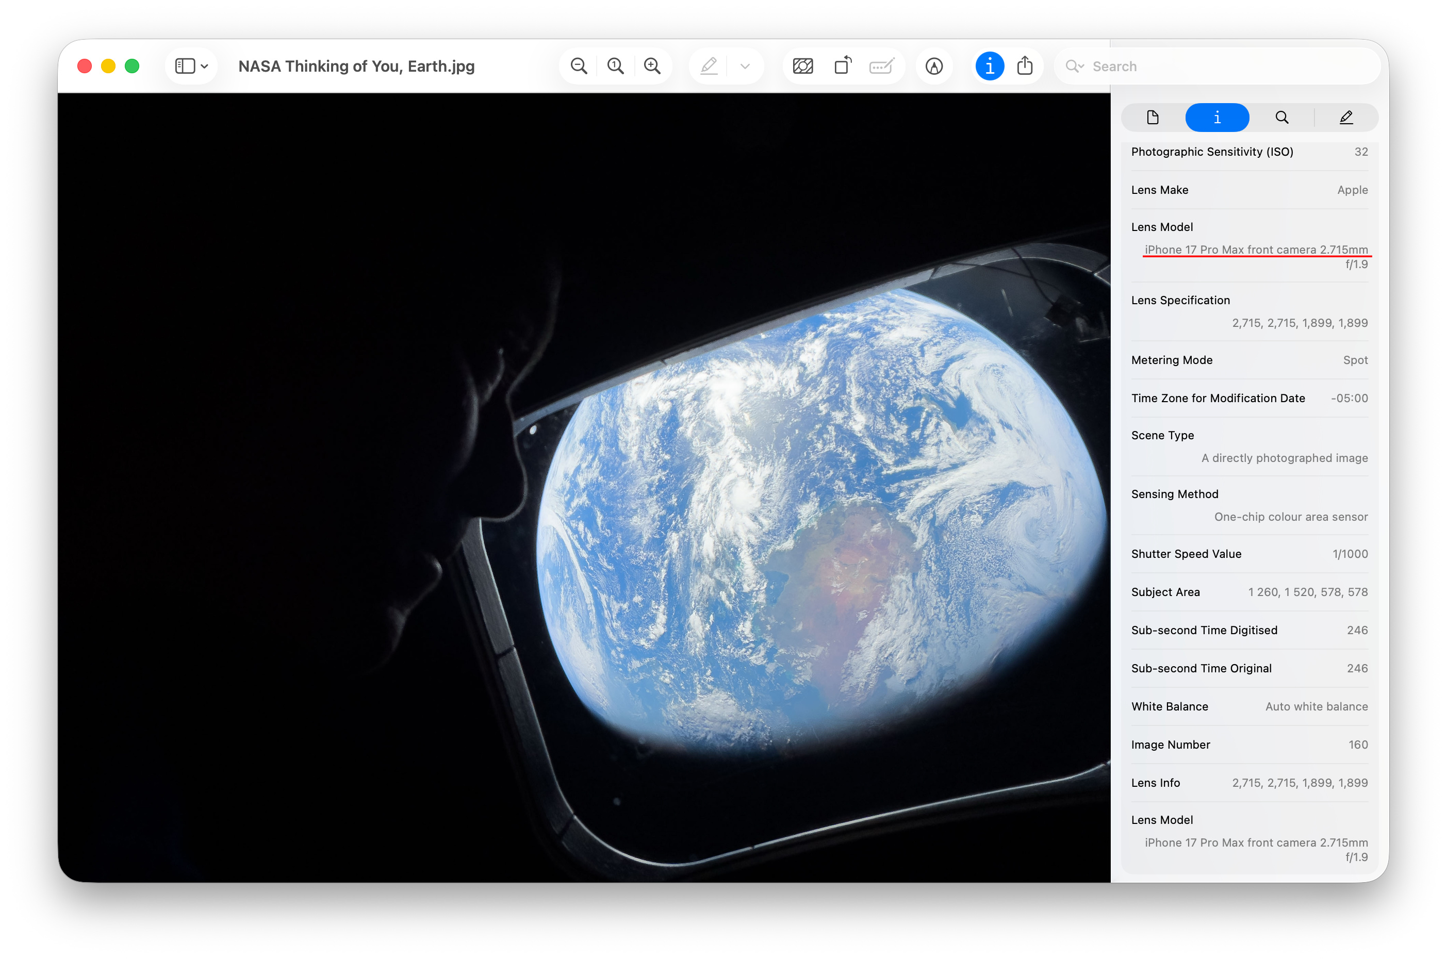Switch to Keywords search tab
The image size is (1447, 959).
coord(1282,118)
